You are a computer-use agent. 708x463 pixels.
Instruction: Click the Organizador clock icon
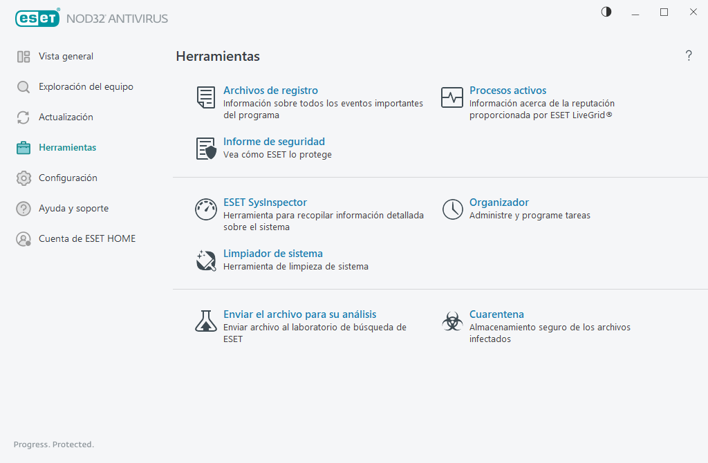point(452,209)
